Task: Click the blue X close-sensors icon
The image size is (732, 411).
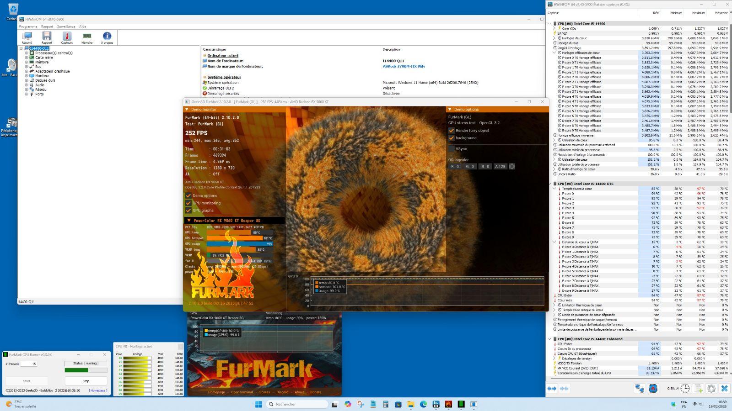Action: tap(724, 388)
